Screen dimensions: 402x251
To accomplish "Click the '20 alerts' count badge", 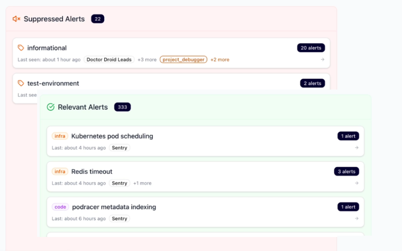I will click(x=311, y=48).
